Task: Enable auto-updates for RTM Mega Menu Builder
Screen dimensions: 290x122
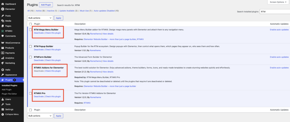Action: (x=279, y=30)
